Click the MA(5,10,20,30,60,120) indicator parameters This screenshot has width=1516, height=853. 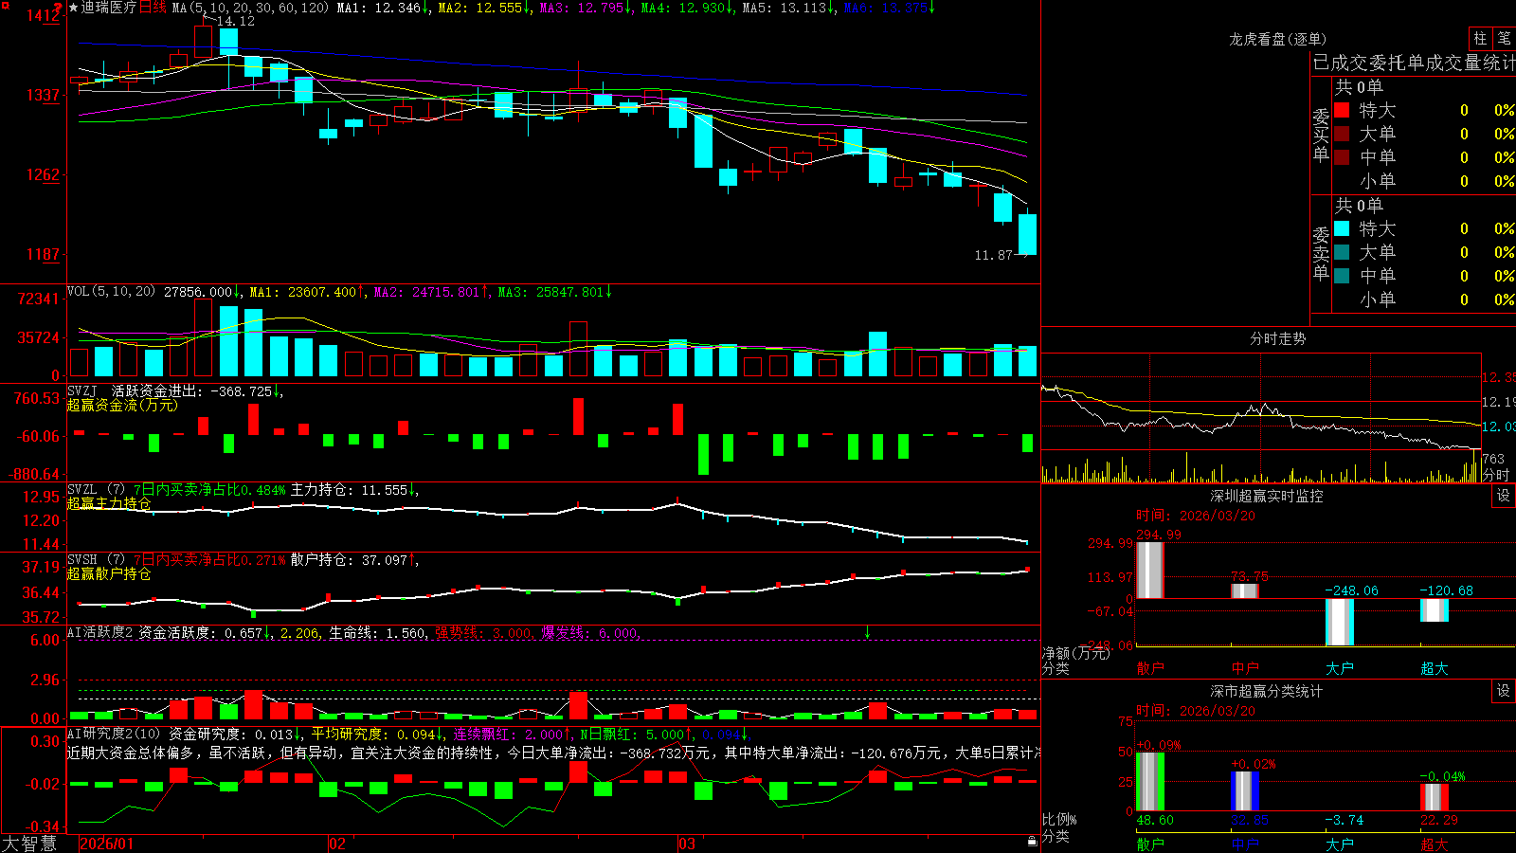[x=250, y=8]
